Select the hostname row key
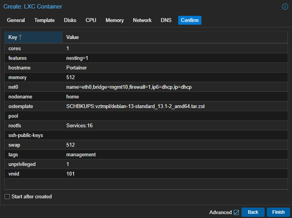 (19, 68)
